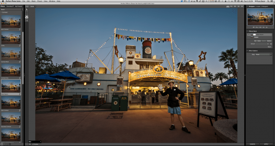Collapse the Effects Stack panel
The image size is (275, 146).
coord(247,31)
